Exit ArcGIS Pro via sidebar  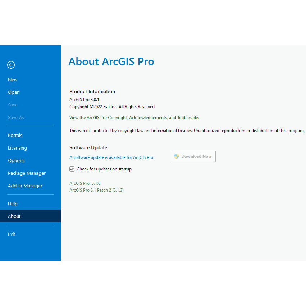[x=12, y=234]
